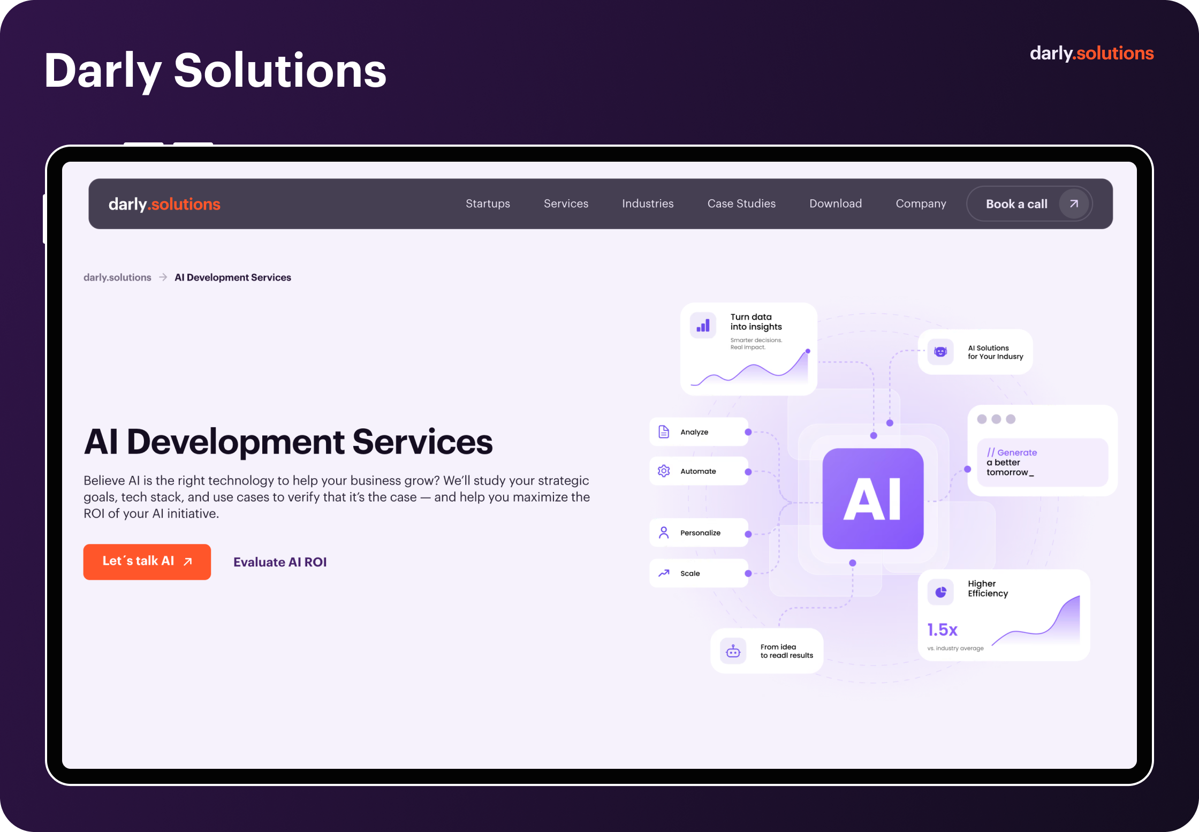Click the 1.5x efficiency value

tap(943, 630)
